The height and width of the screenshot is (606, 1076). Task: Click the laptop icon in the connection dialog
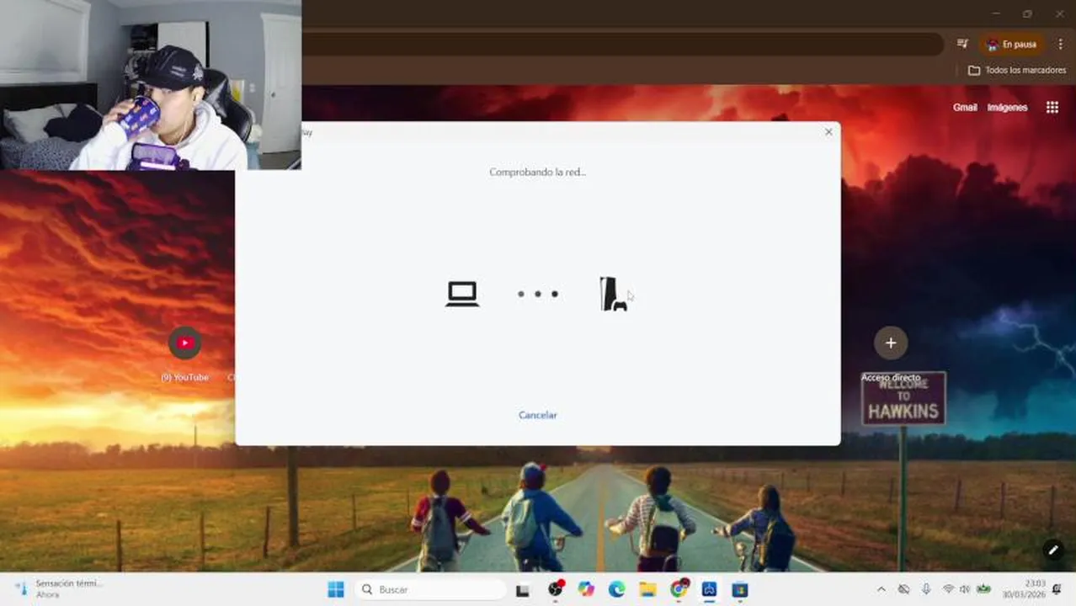[462, 294]
